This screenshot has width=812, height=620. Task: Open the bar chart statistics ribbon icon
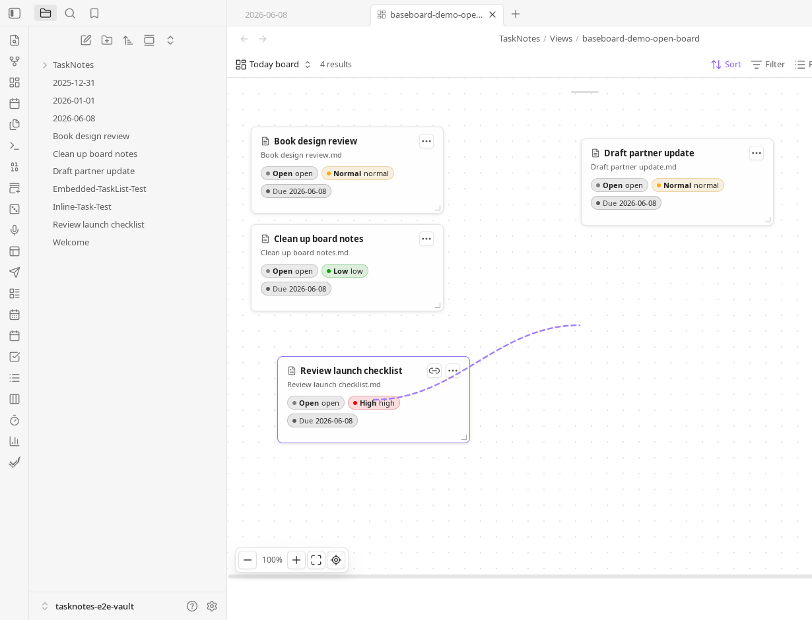[x=15, y=441]
